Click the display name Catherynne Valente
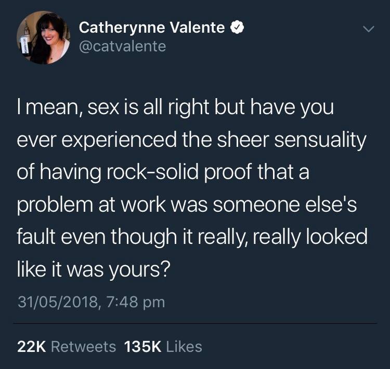 pos(152,28)
